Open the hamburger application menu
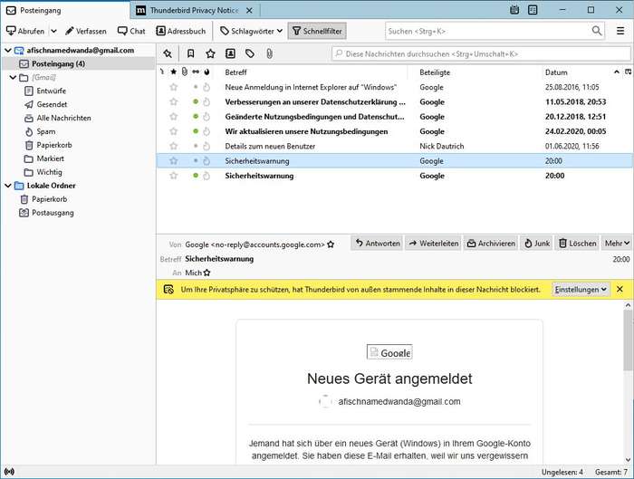This screenshot has height=479, width=634. coord(620,31)
